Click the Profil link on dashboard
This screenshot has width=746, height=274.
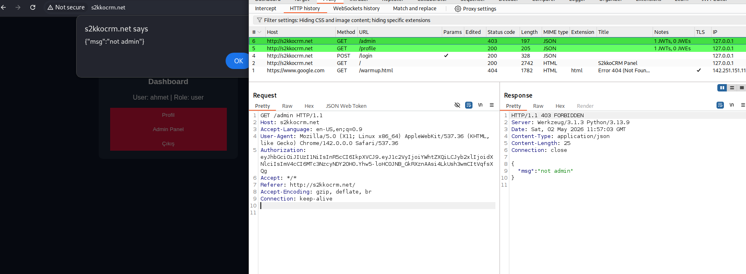coord(168,115)
